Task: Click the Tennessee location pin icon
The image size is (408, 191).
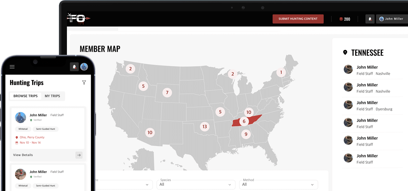Action: pyautogui.click(x=345, y=53)
